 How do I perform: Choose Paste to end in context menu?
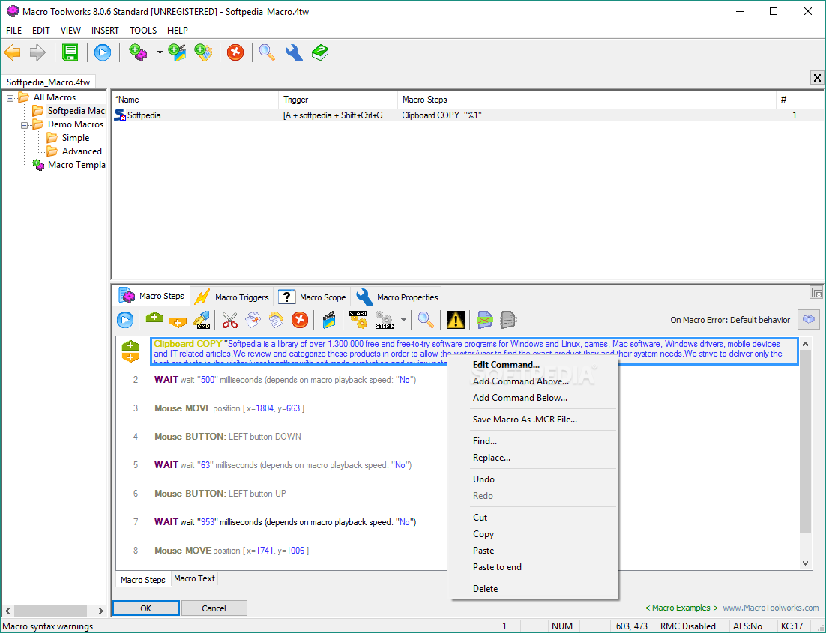(x=497, y=566)
